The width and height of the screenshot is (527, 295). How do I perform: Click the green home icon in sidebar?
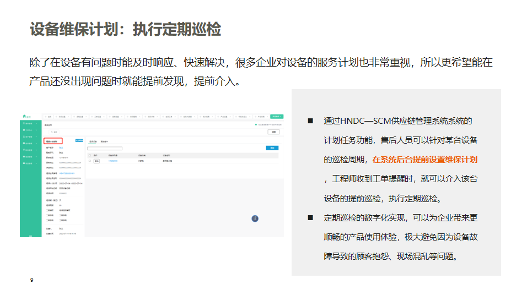click(x=24, y=116)
